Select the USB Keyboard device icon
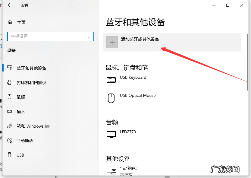This screenshot has height=178, width=251. (111, 79)
